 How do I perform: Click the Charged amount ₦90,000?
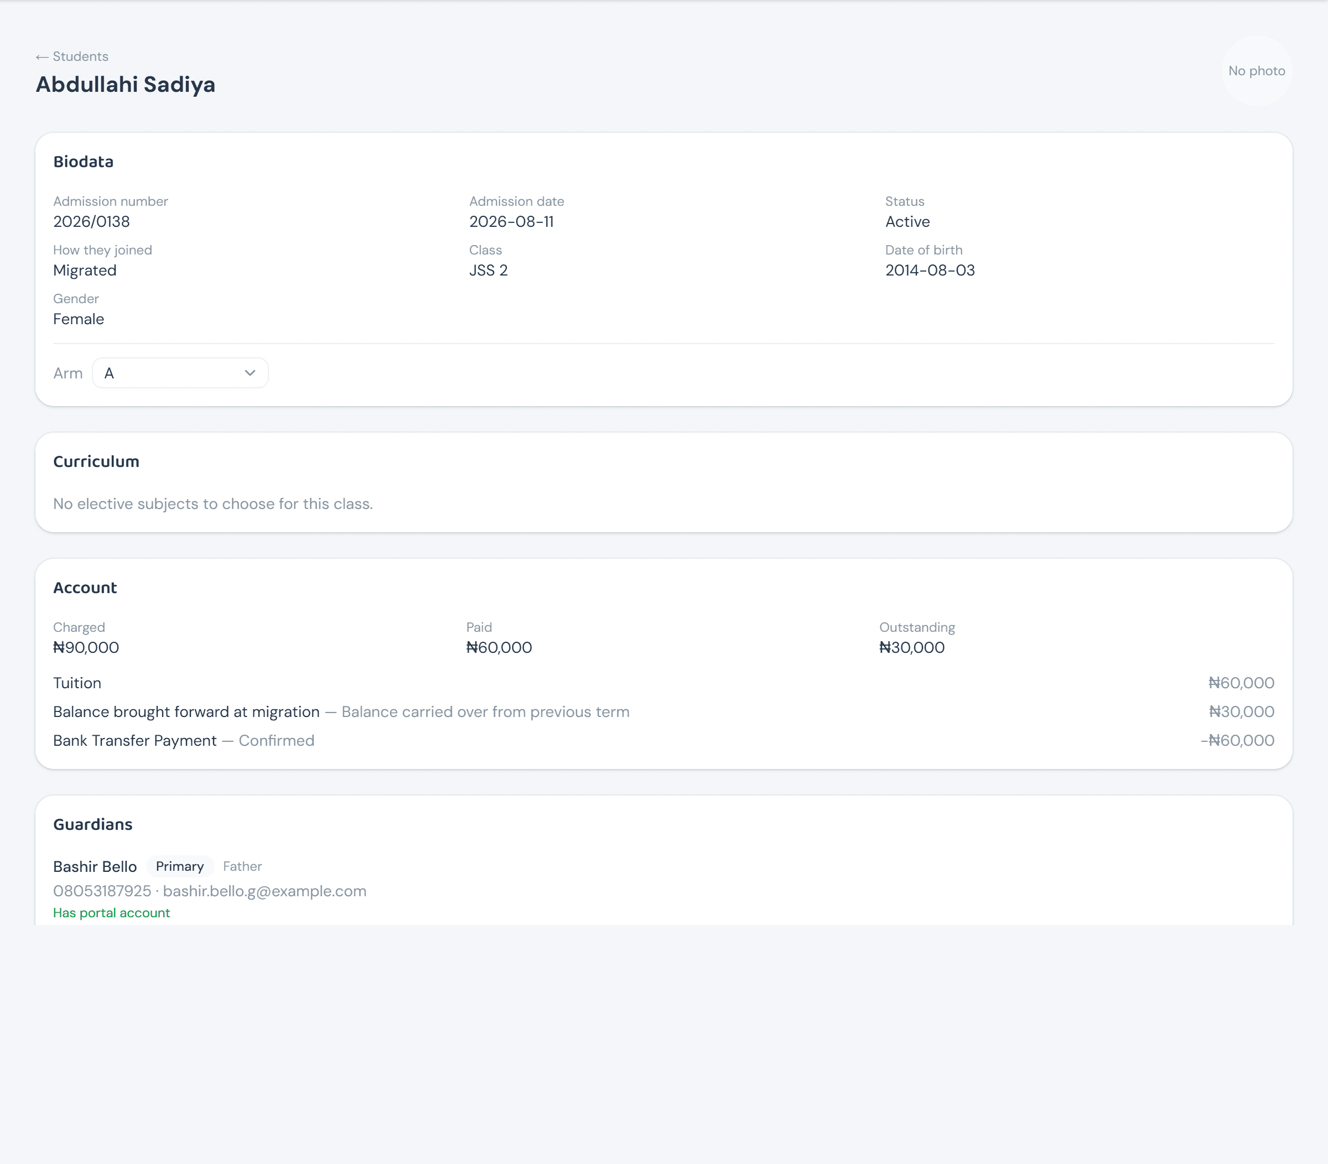tap(86, 648)
